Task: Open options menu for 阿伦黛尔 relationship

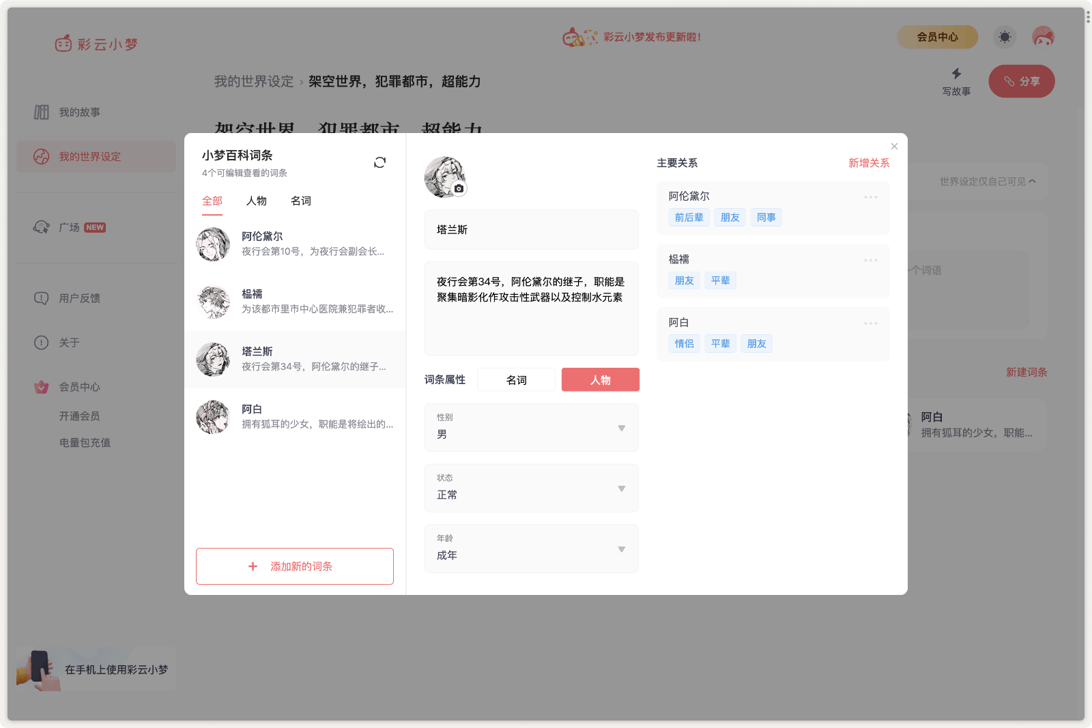Action: click(871, 197)
